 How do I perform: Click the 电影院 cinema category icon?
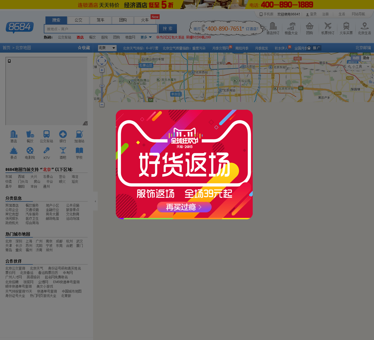pos(30,151)
